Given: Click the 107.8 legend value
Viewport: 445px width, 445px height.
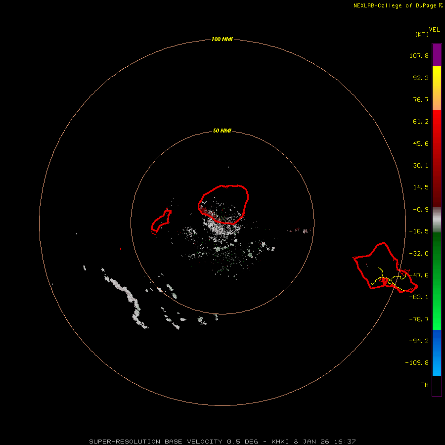Looking at the screenshot, I should (x=419, y=56).
